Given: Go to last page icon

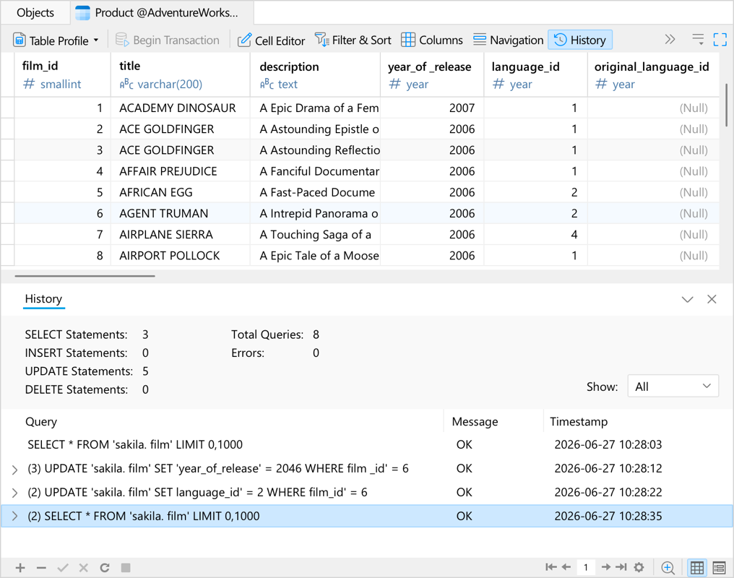Looking at the screenshot, I should [x=621, y=567].
